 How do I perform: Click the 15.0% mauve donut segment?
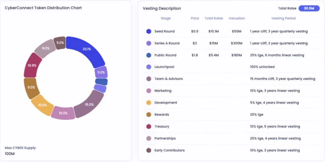tap(88, 104)
